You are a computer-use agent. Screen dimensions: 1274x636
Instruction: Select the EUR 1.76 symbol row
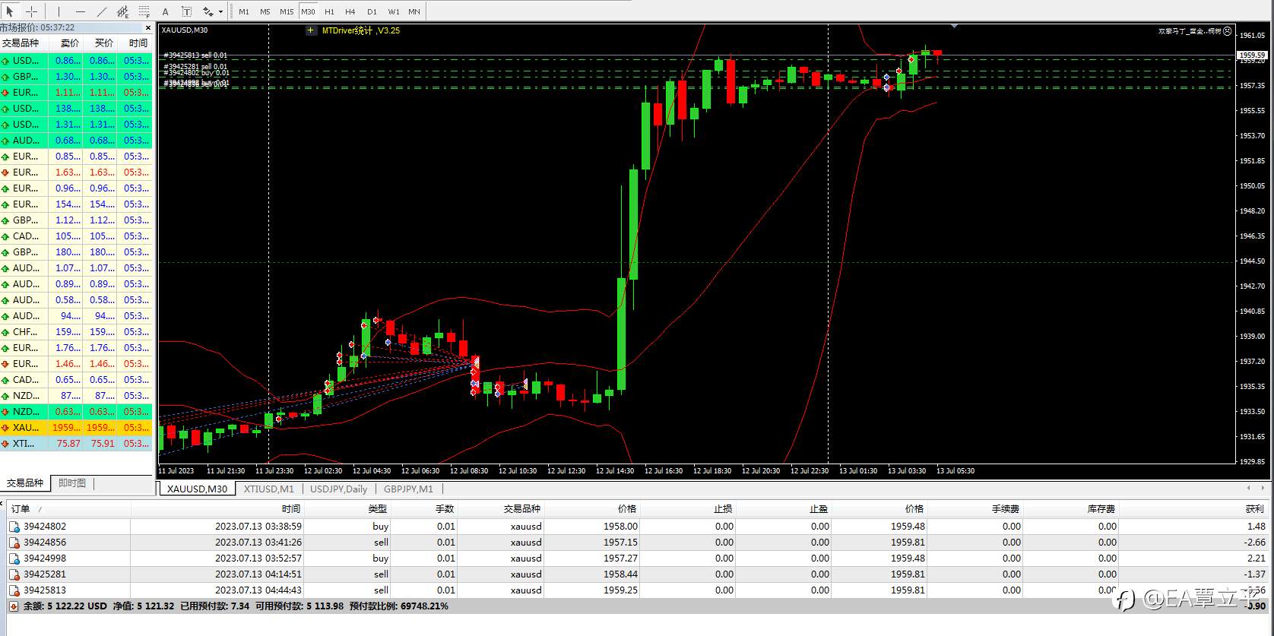(76, 348)
